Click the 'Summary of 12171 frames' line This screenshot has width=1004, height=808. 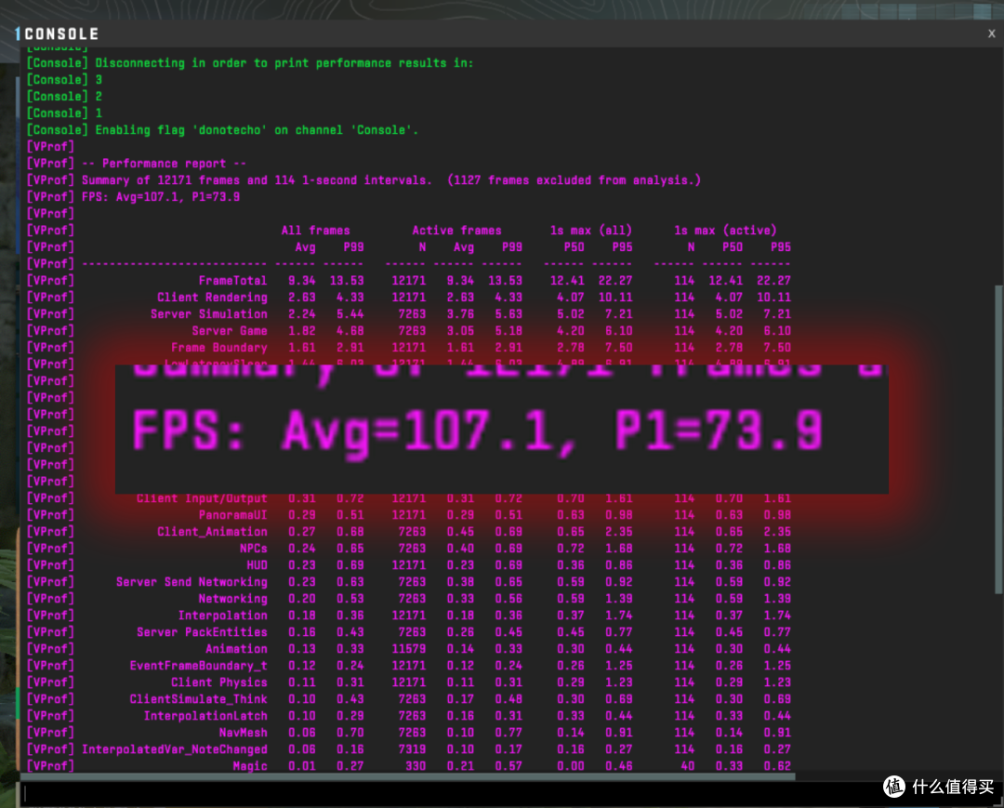[x=391, y=179]
